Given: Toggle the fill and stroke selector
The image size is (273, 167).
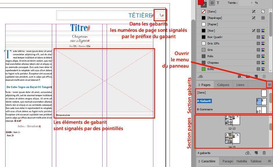Looking at the screenshot, I should pyautogui.click(x=202, y=3).
